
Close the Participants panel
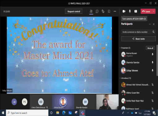coord(154,24)
